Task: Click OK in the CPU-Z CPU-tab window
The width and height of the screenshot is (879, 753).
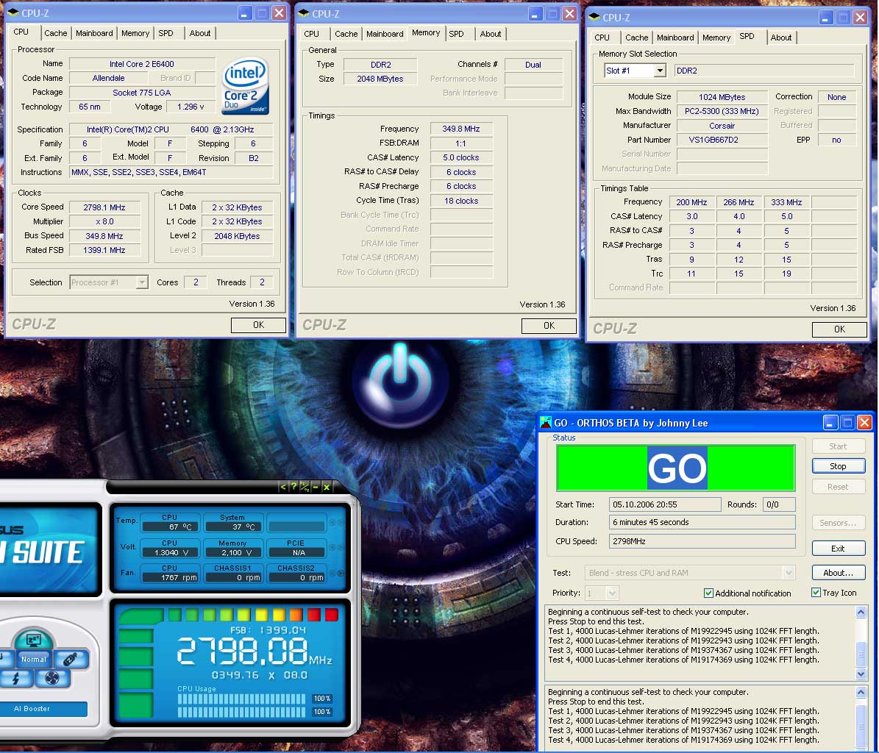Action: pyautogui.click(x=258, y=325)
